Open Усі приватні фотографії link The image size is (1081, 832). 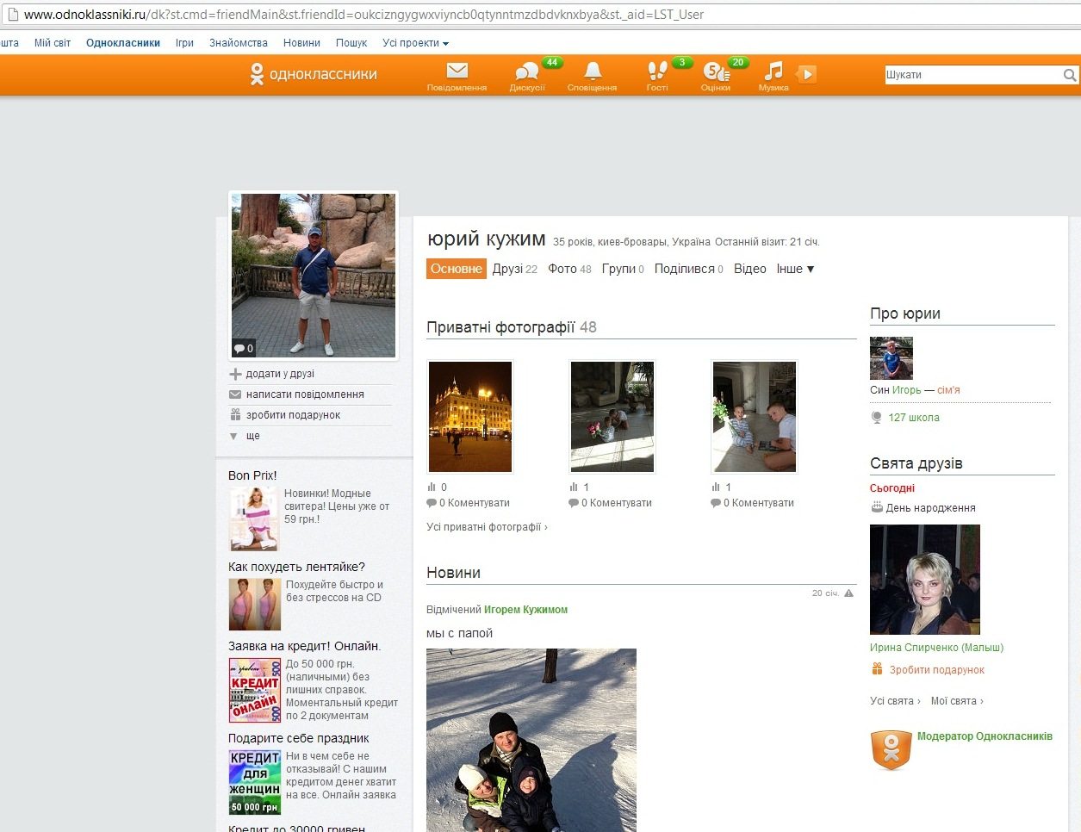[487, 527]
